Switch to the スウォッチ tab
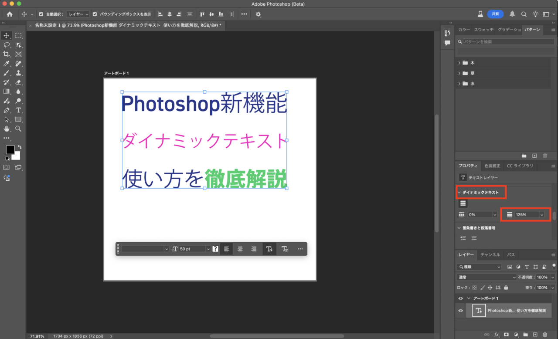 [x=483, y=30]
